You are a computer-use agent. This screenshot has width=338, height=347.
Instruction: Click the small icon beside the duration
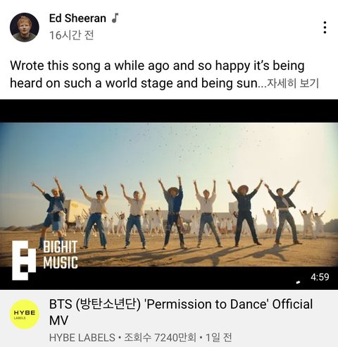299,281
